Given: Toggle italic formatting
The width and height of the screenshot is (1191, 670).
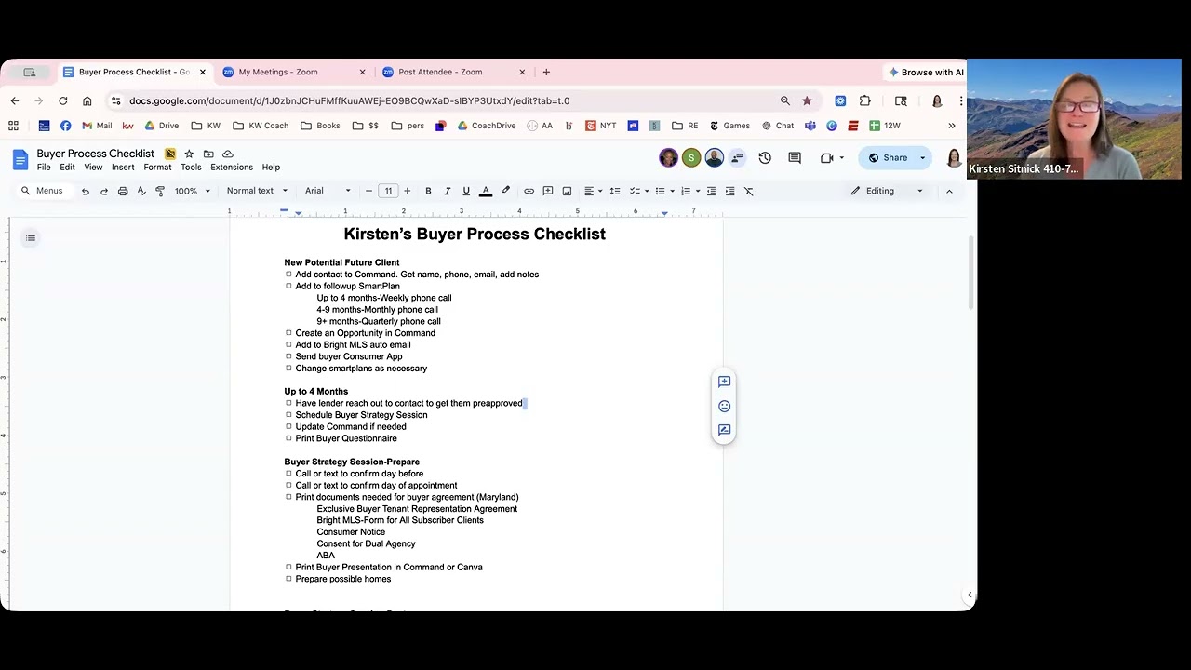Looking at the screenshot, I should click(447, 191).
